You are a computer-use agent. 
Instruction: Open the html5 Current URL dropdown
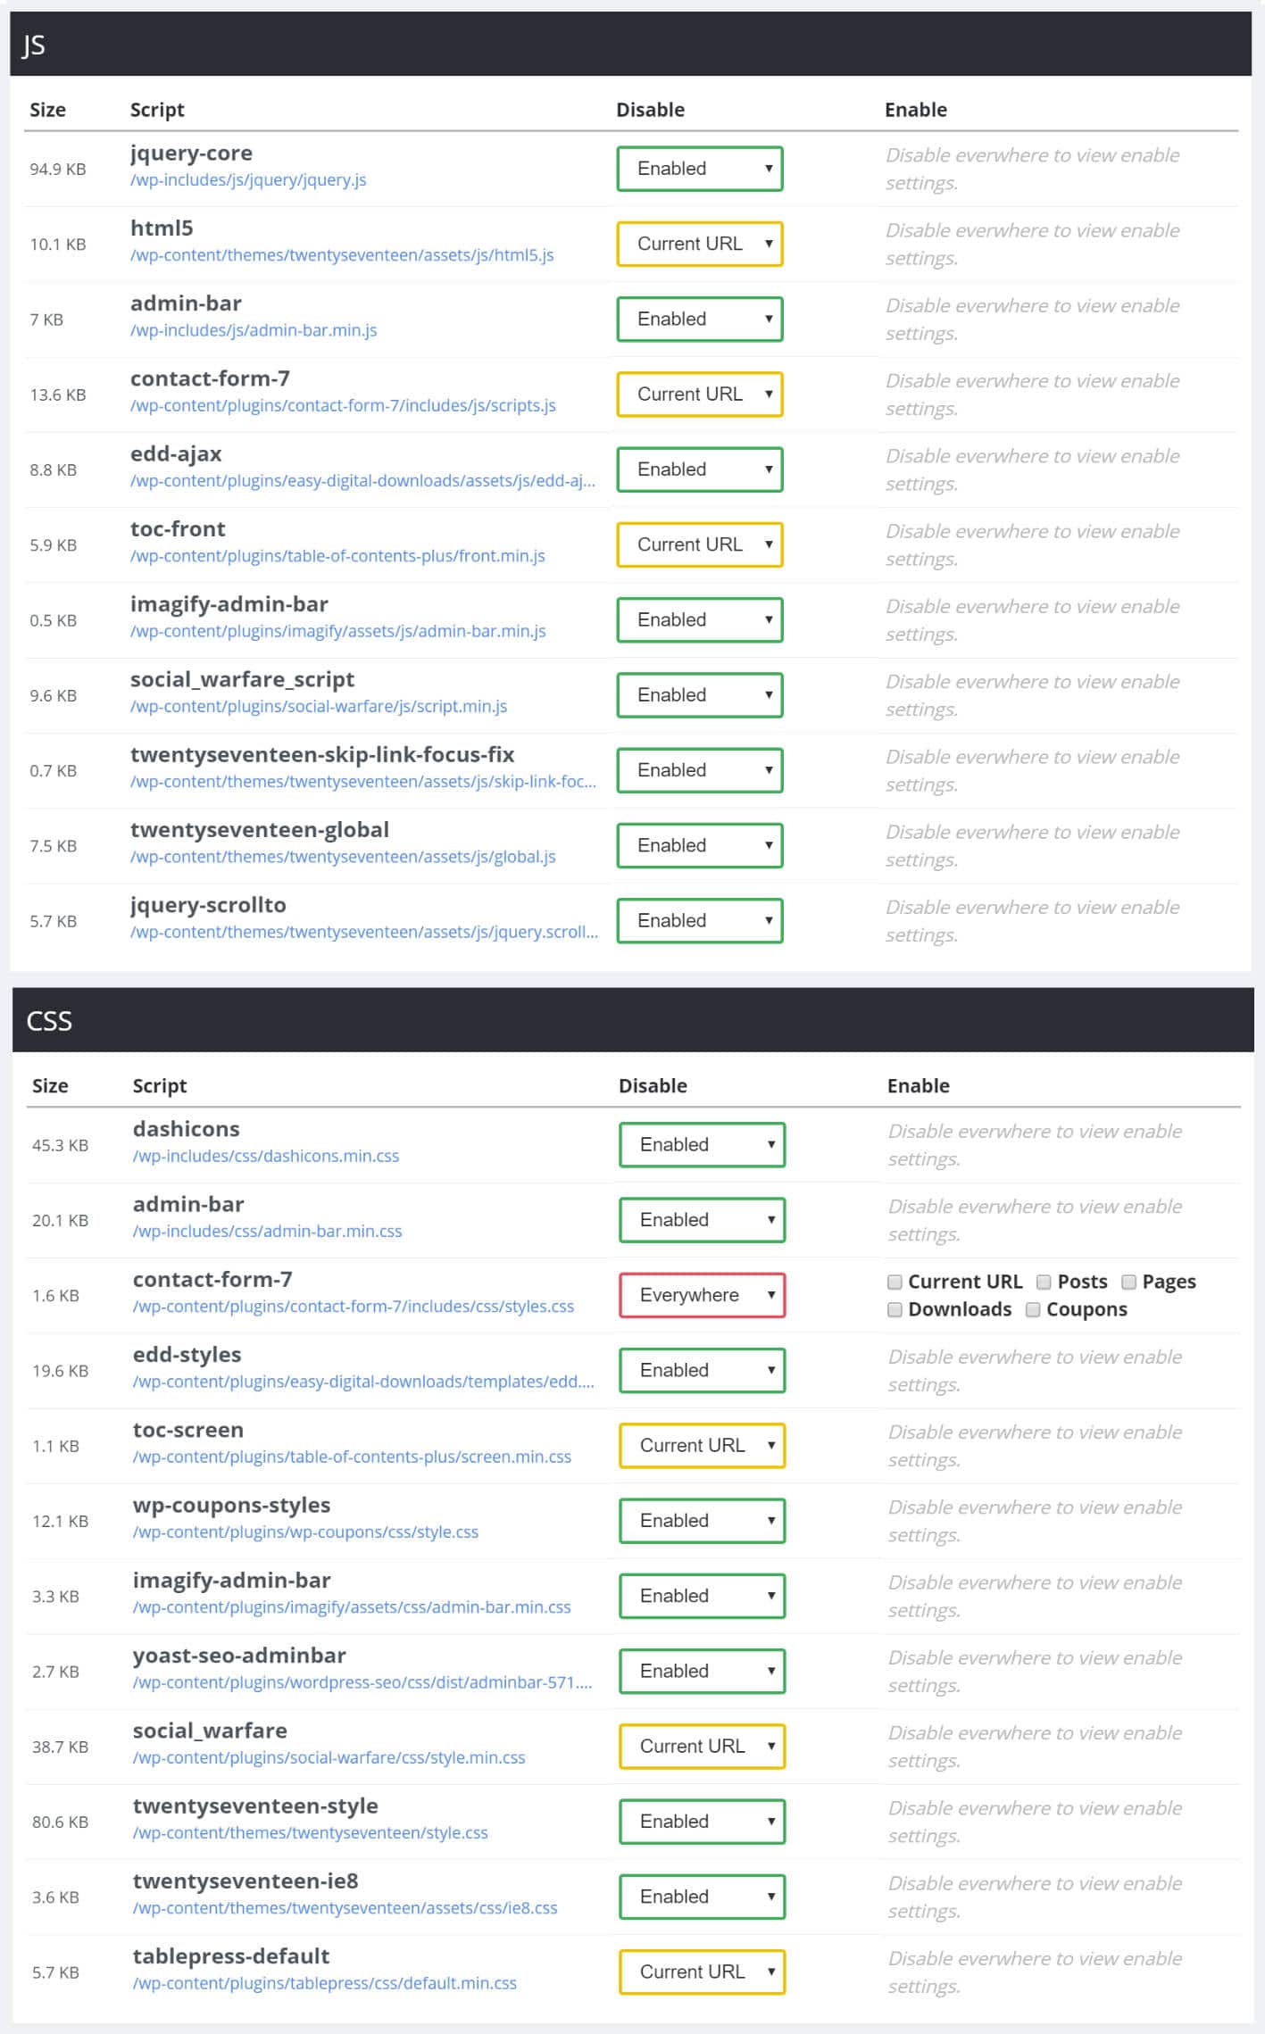pos(700,243)
